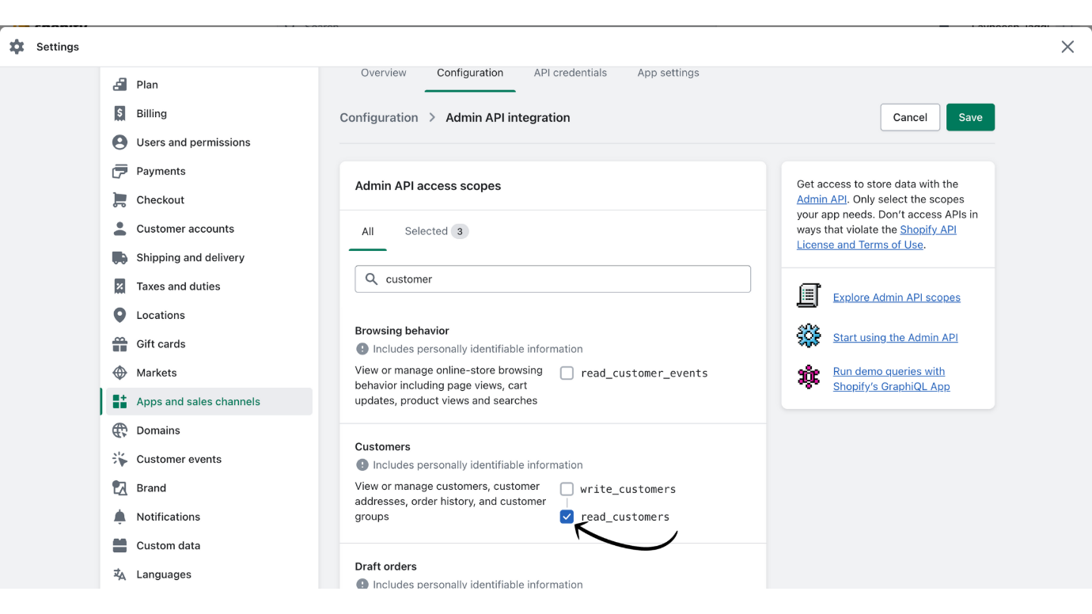Show the Selected scopes tab
Screen dimensions: 1092x614
point(436,231)
